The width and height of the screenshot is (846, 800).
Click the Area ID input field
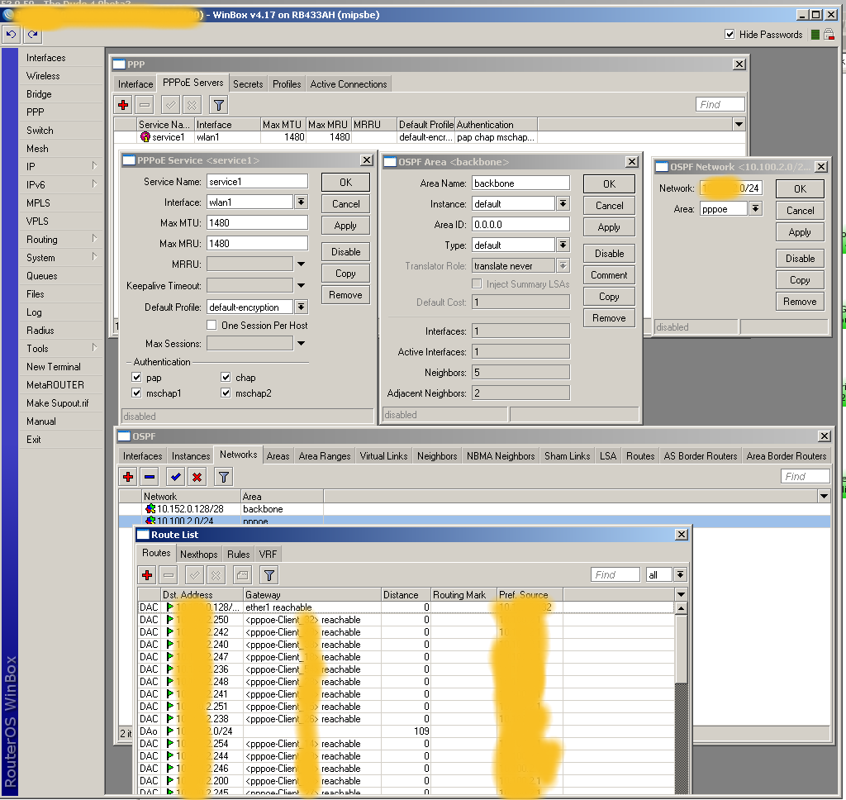point(520,225)
